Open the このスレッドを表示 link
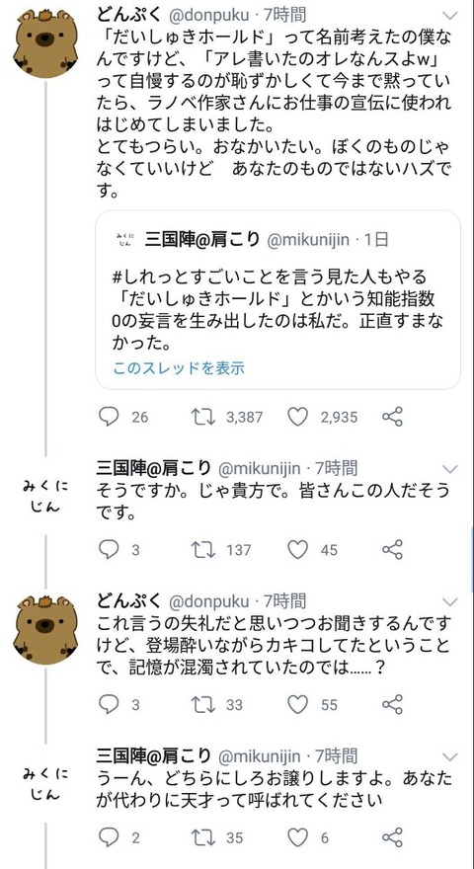This screenshot has height=869, width=474. (x=179, y=368)
